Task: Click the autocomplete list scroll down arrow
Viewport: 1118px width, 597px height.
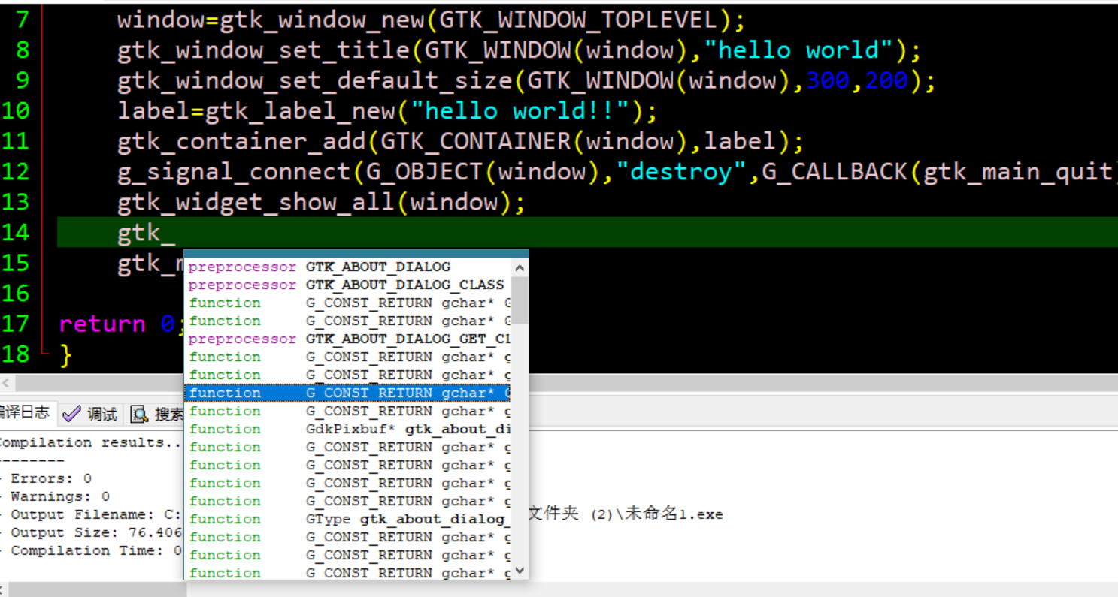Action: 520,571
